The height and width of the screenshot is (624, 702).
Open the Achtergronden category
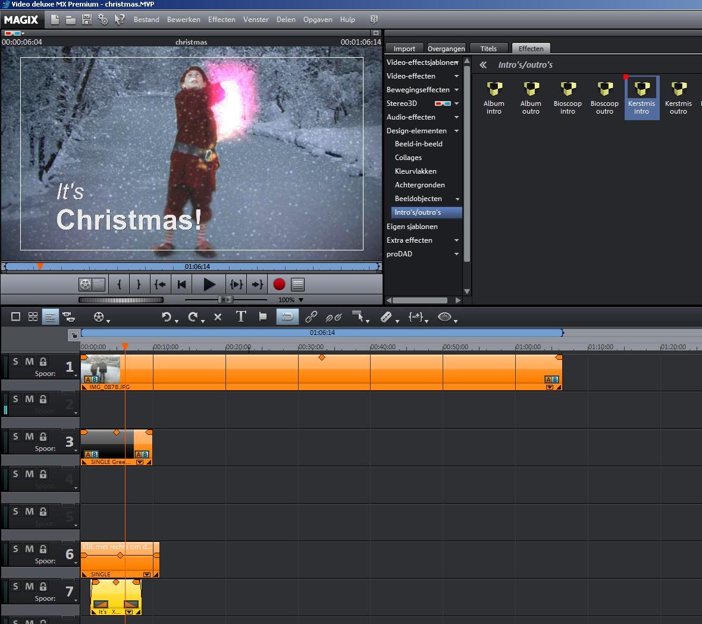(x=419, y=185)
